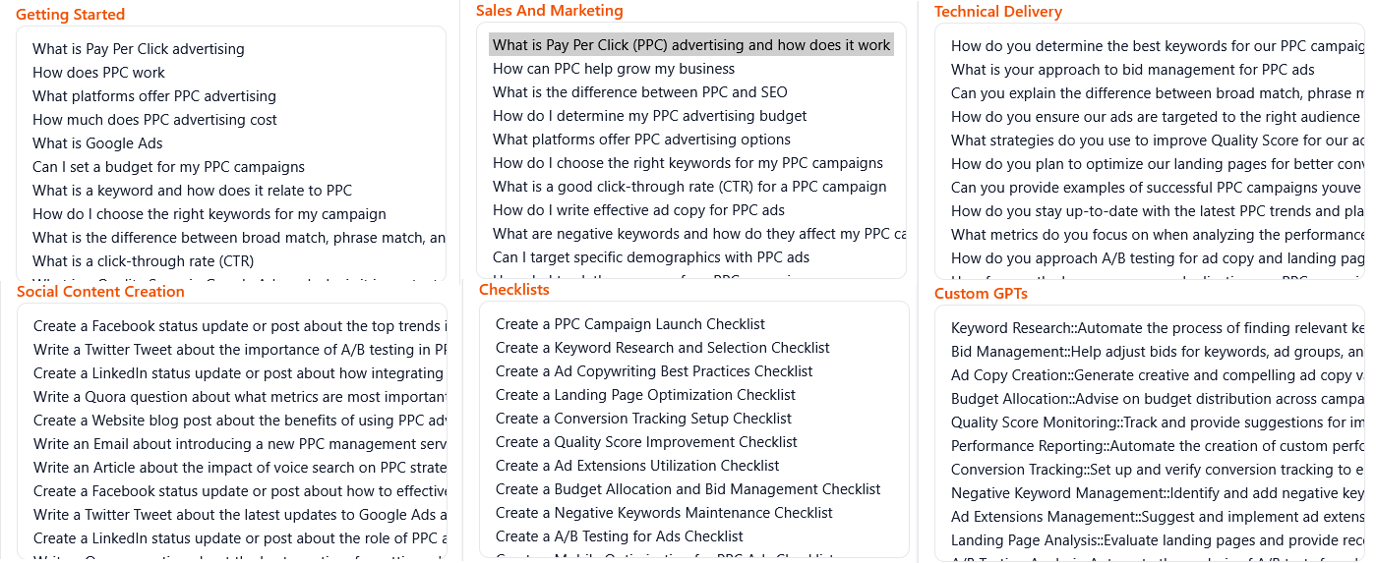The width and height of the screenshot is (1376, 563).
Task: Select 'What is the difference between PPC and SEO'
Action: 639,92
